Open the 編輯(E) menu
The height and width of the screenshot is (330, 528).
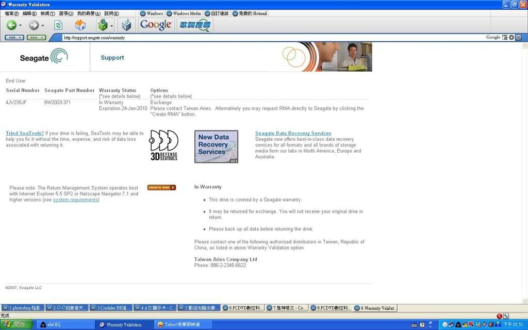[29, 13]
